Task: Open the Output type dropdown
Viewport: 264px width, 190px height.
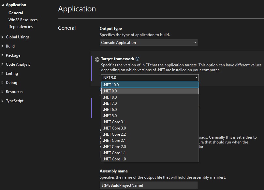Action: [x=148, y=42]
